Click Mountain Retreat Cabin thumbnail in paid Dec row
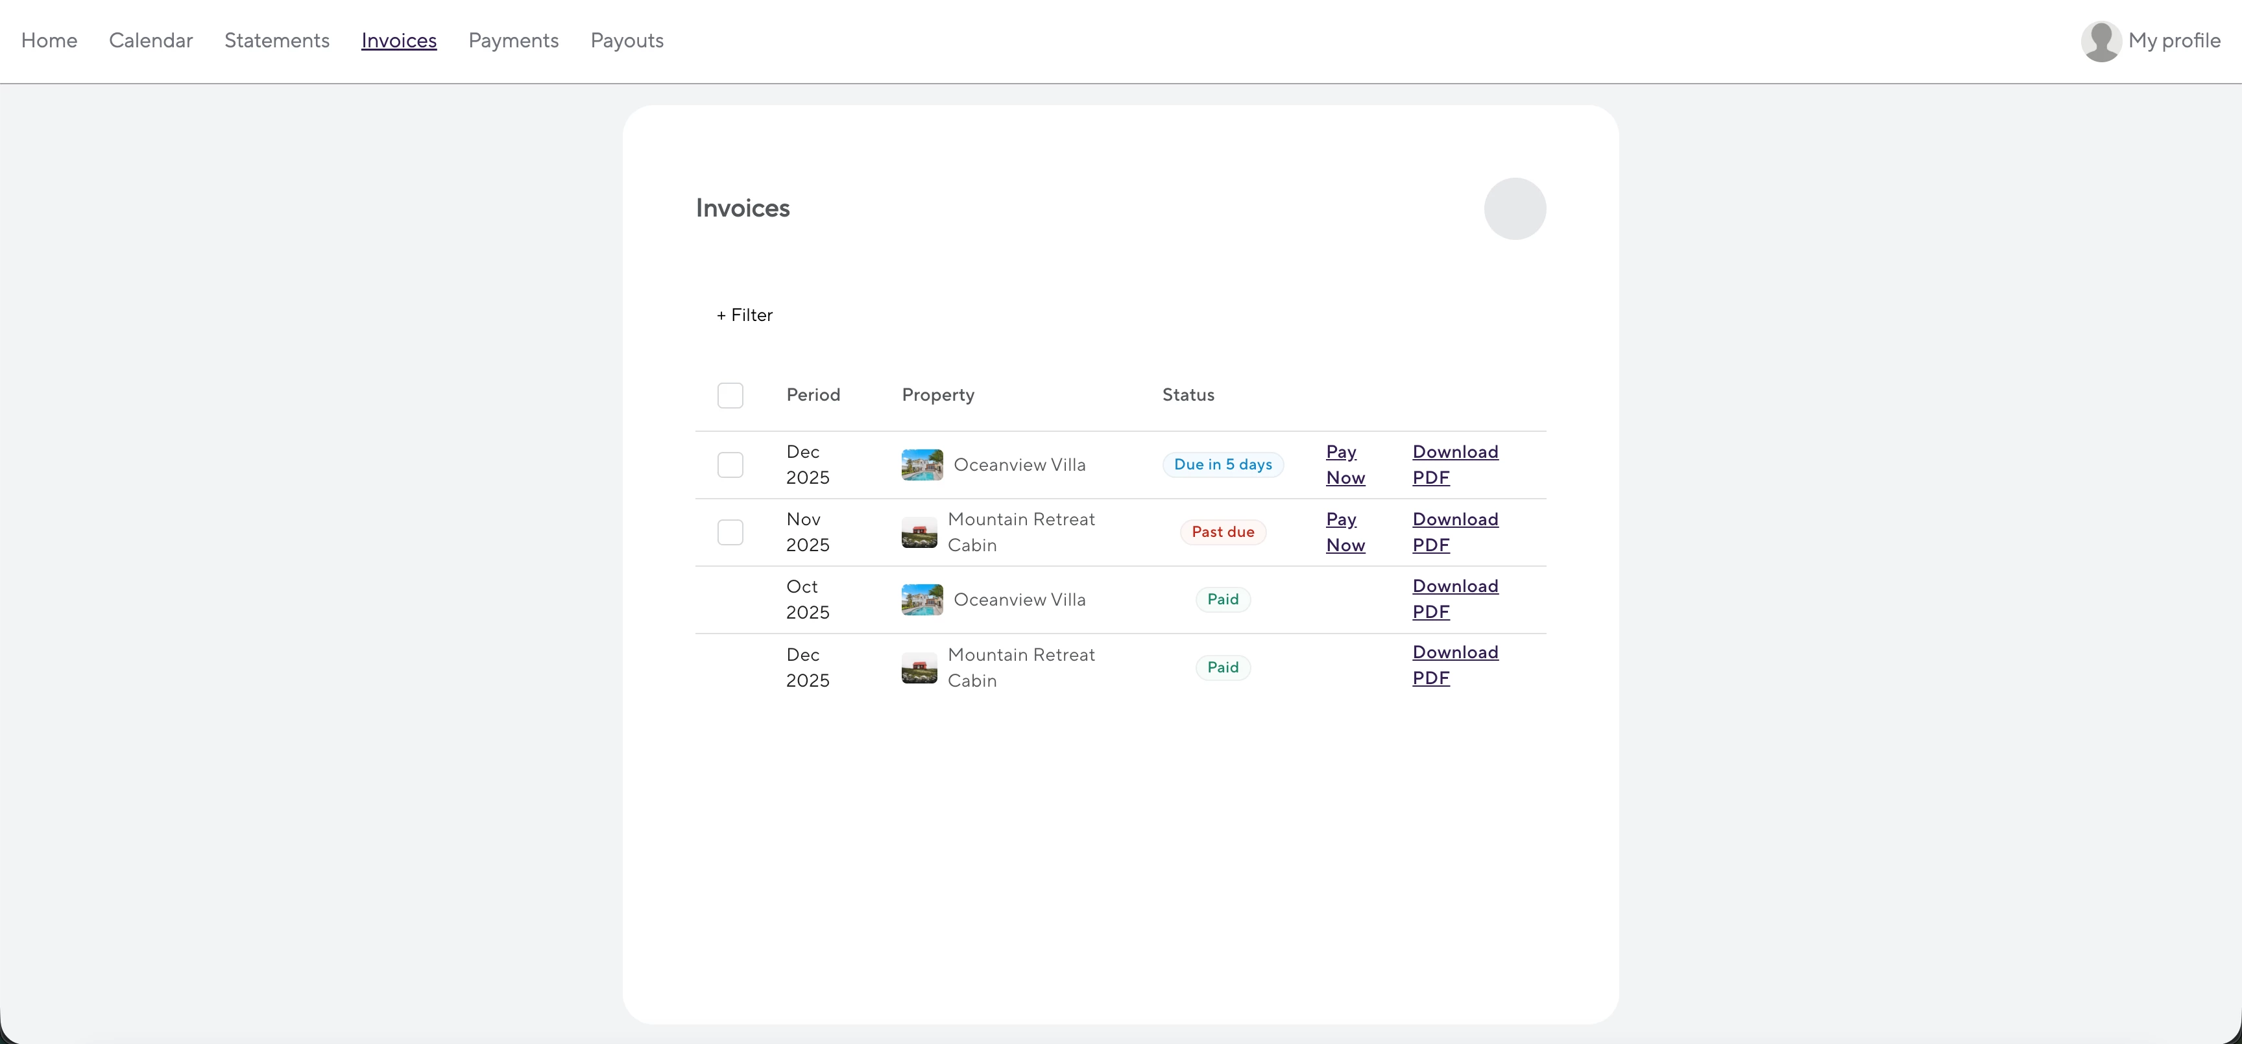Viewport: 2242px width, 1044px height. point(919,667)
